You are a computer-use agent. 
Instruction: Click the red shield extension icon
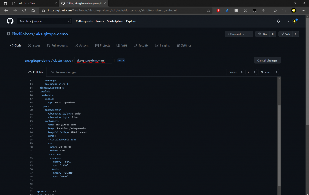click(x=218, y=11)
